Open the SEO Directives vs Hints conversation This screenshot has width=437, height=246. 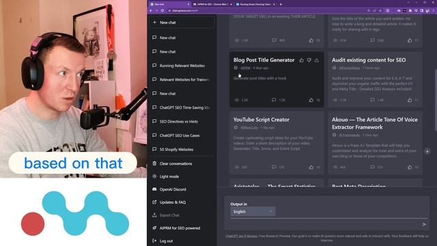click(x=182, y=122)
